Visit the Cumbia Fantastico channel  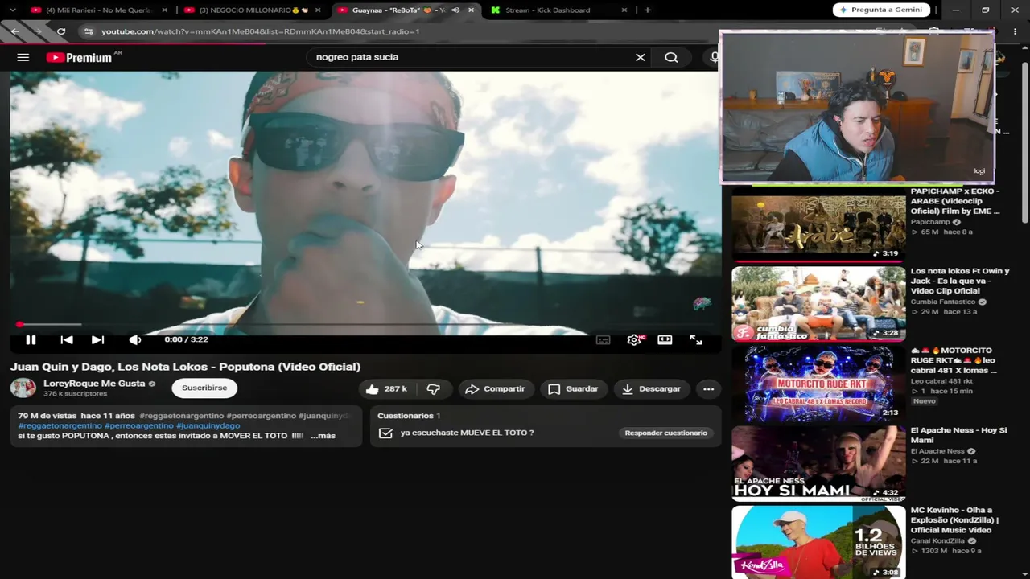point(943,302)
